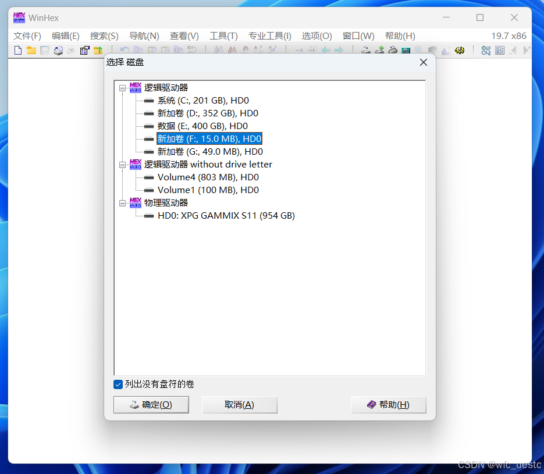Cancel with the 取消(A) button
The image size is (544, 474).
point(239,405)
